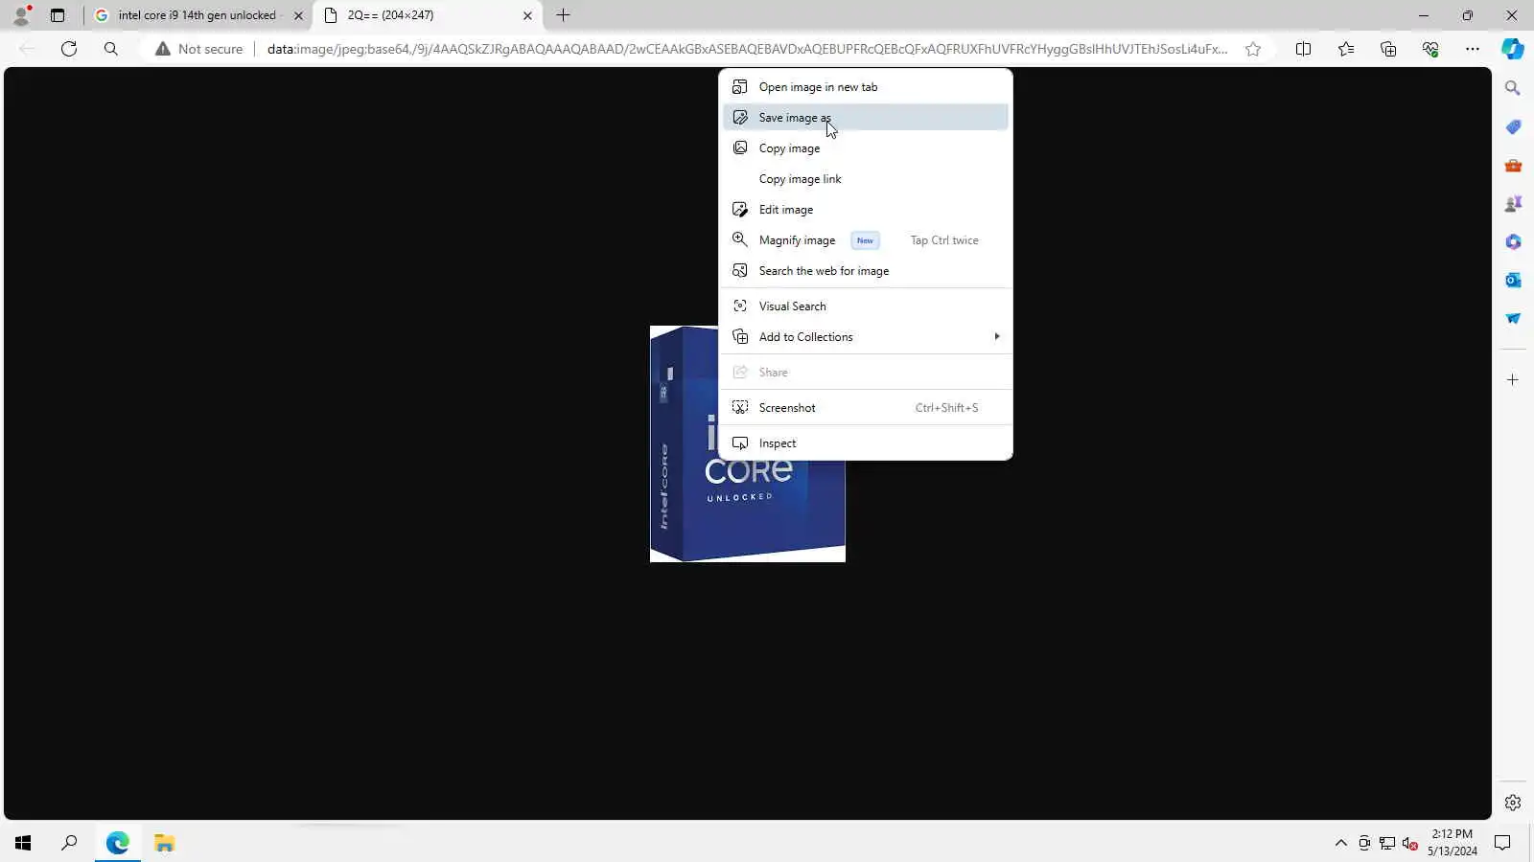Select 'Search the web for image'
This screenshot has width=1534, height=862.
click(865, 271)
